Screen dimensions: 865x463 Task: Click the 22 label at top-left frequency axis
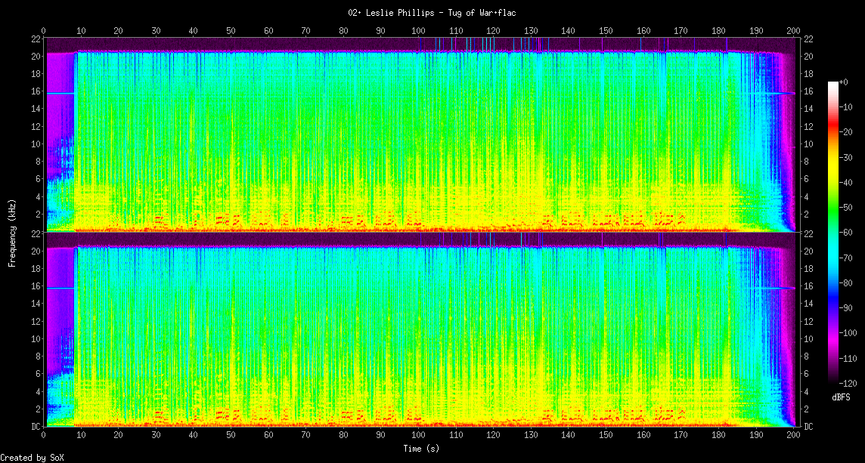[36, 39]
